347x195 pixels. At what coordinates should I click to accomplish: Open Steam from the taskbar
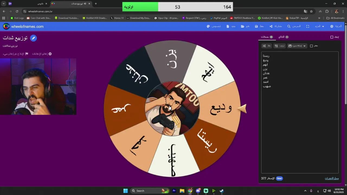(221, 191)
